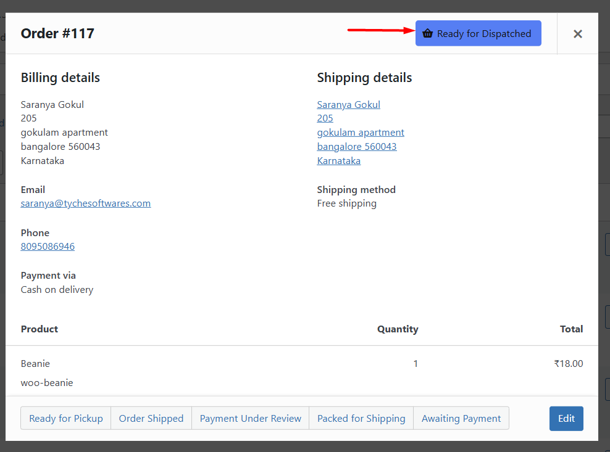Click the Karnataka shipping address link

pyautogui.click(x=338, y=161)
